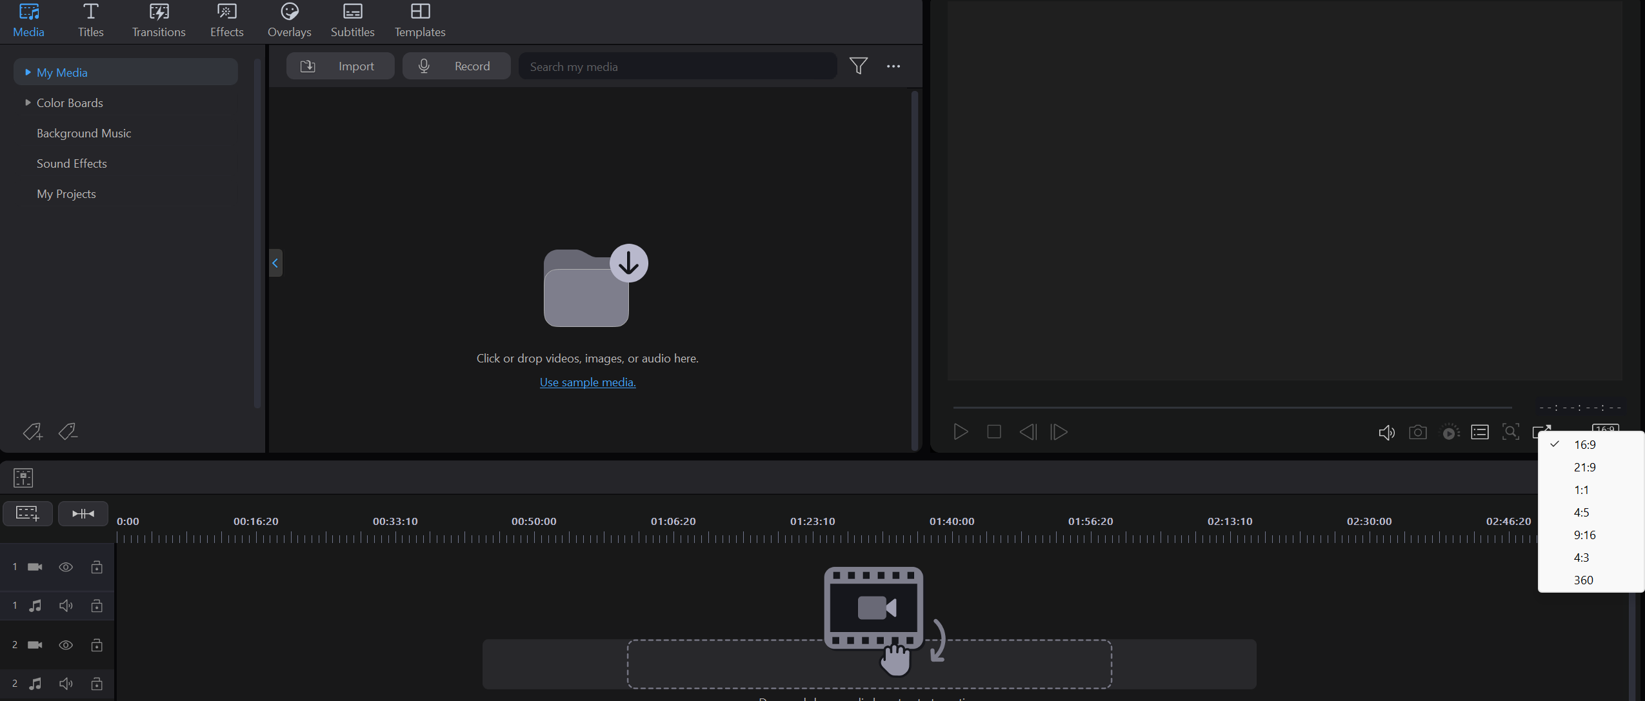Focus the Search my media field
This screenshot has height=701, width=1645.
pos(677,66)
